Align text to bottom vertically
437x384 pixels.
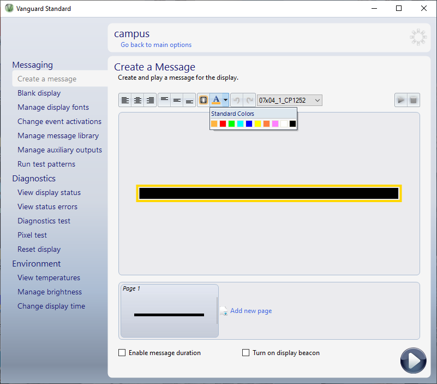coord(189,101)
